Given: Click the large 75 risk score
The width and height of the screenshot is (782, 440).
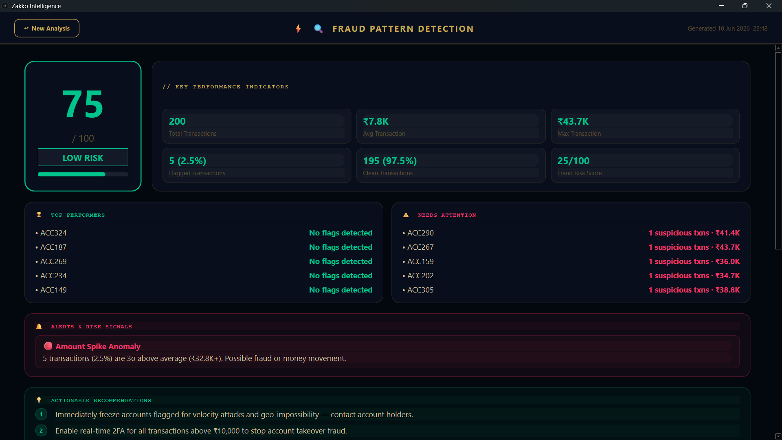Looking at the screenshot, I should (83, 104).
